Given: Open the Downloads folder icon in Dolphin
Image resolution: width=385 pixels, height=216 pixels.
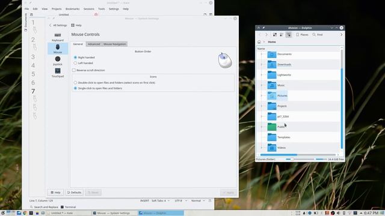Looking at the screenshot, I should click(x=272, y=65).
